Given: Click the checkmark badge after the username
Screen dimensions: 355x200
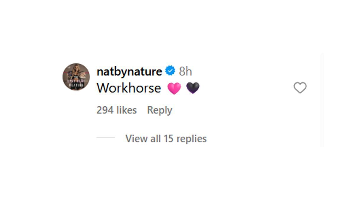Looking at the screenshot, I should point(170,71).
